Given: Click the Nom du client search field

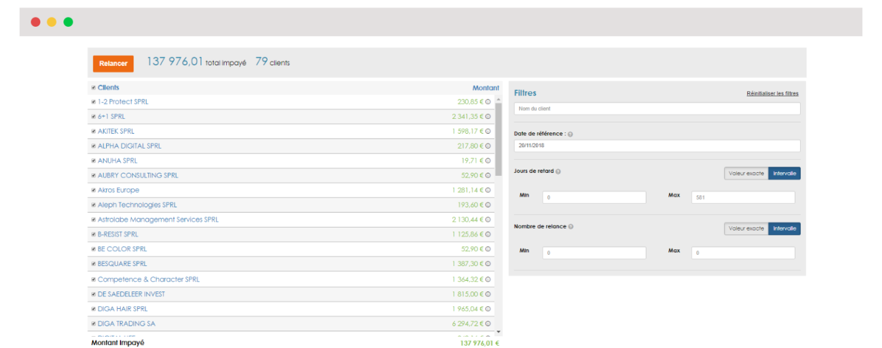Looking at the screenshot, I should pyautogui.click(x=657, y=109).
